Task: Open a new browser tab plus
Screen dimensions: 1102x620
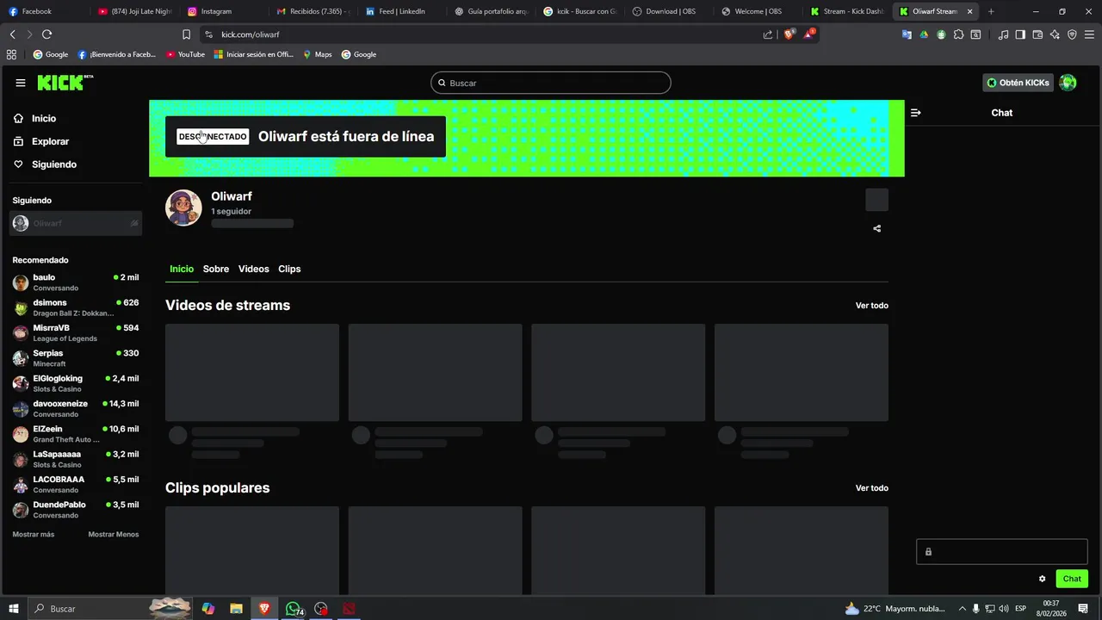Action: click(x=991, y=11)
